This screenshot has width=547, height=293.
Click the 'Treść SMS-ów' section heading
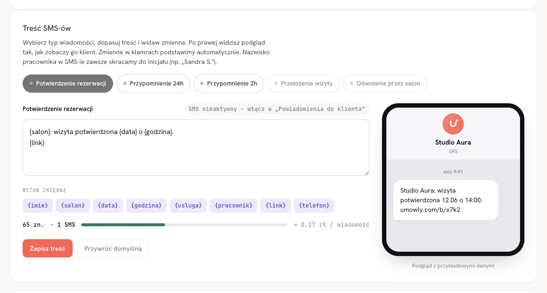pyautogui.click(x=47, y=28)
